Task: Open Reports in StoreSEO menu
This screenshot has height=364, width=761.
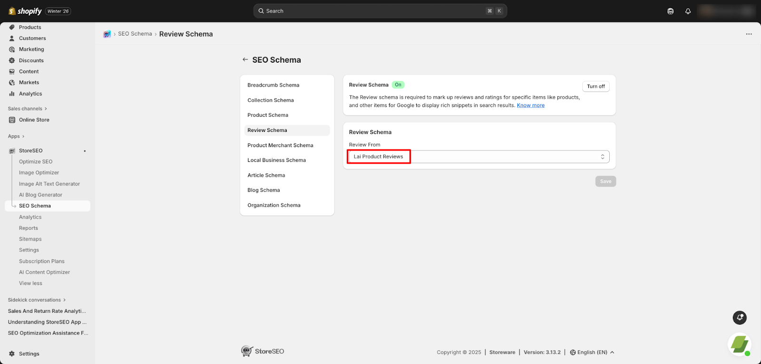Action: (29, 228)
